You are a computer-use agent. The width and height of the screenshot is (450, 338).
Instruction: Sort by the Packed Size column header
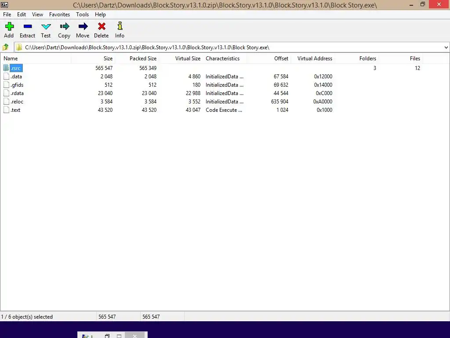(x=137, y=59)
